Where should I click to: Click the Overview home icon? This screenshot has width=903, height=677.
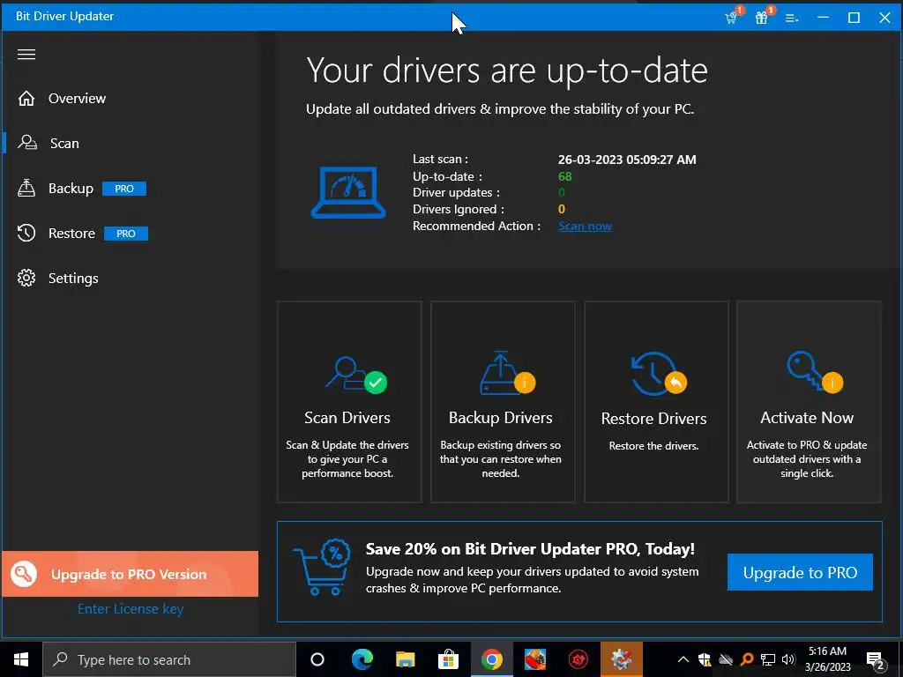pos(26,99)
